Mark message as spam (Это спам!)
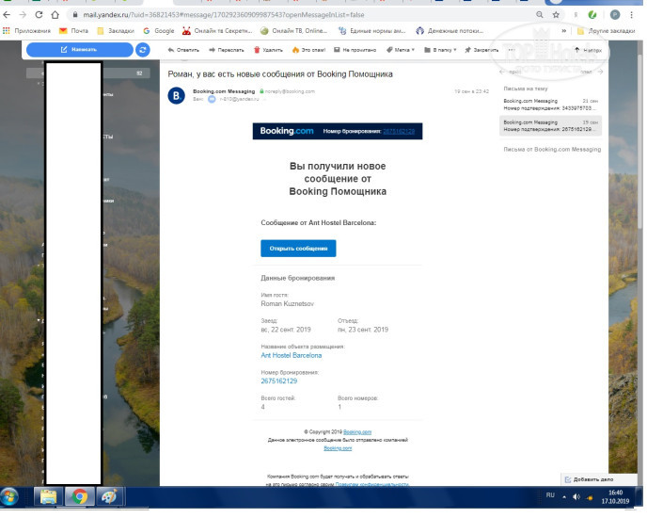Screen dimensions: 647x518 308,49
